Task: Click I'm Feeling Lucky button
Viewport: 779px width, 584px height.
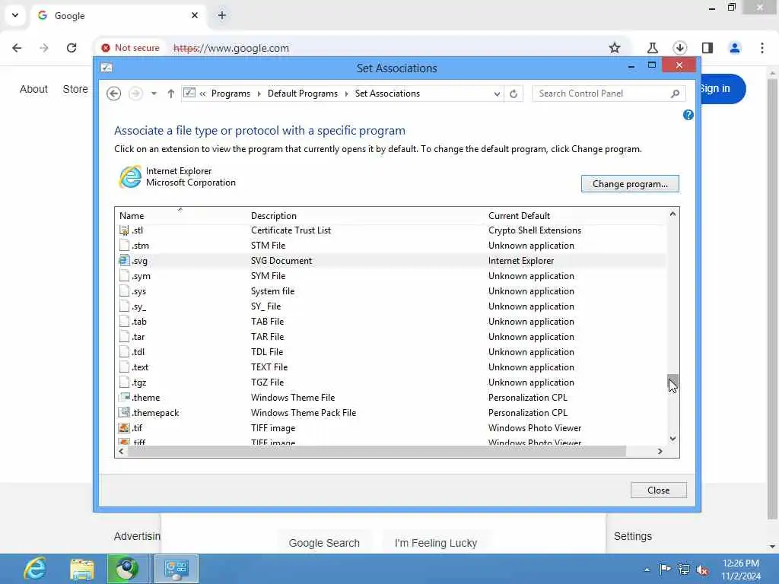Action: [436, 543]
